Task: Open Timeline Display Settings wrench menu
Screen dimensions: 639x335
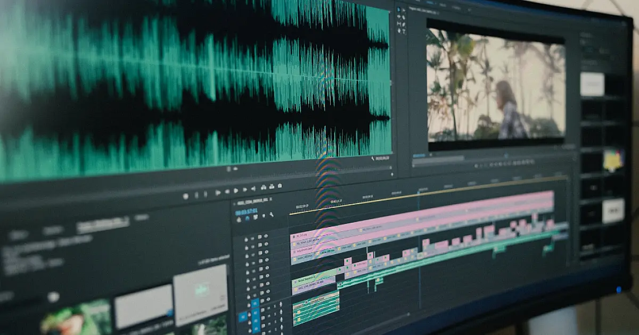Action: pos(271,215)
